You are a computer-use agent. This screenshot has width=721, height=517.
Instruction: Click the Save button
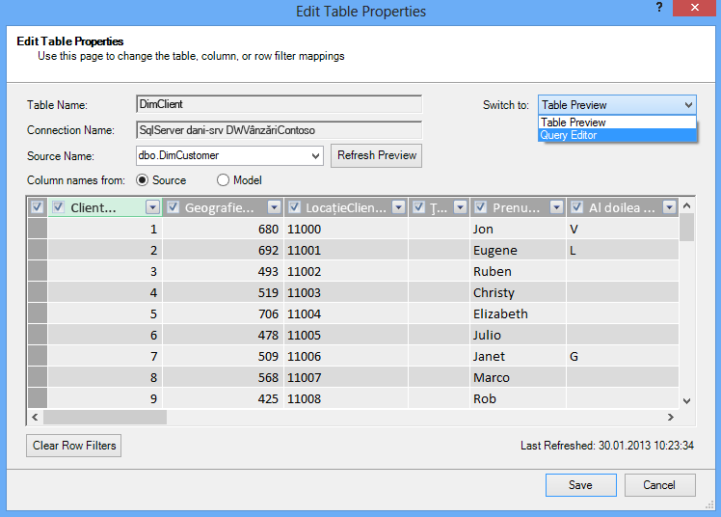point(581,485)
